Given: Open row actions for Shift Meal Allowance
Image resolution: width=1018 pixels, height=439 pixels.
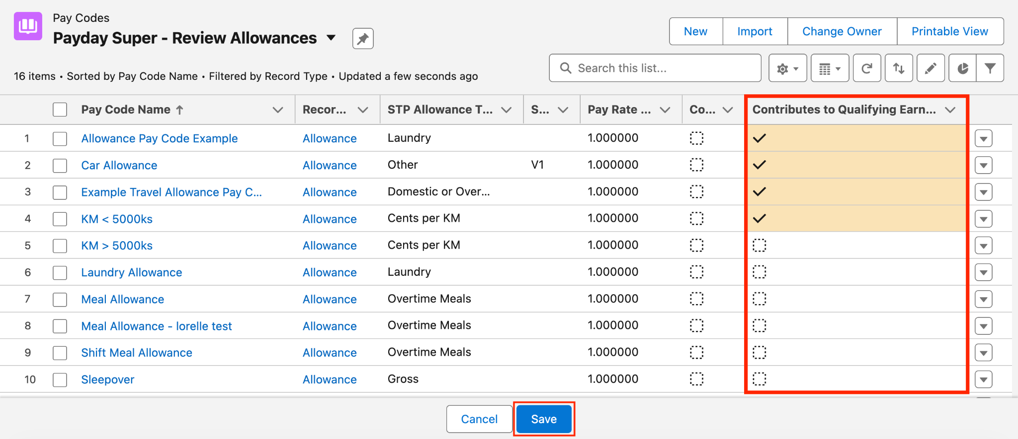Looking at the screenshot, I should [x=984, y=353].
